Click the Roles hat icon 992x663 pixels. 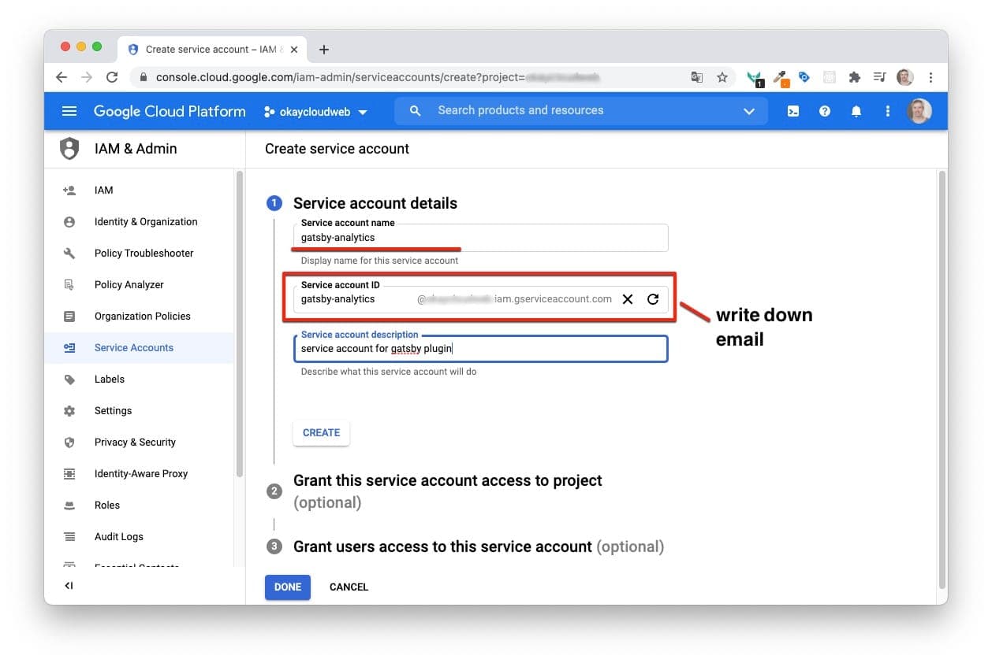[x=69, y=505]
